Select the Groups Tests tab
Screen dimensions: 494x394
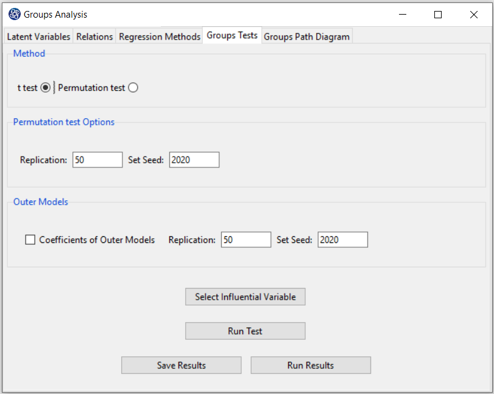click(232, 35)
